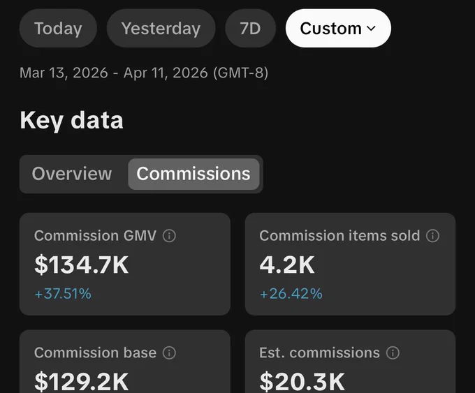The height and width of the screenshot is (393, 475).
Task: Expand the Custom date range dropdown
Action: [338, 28]
